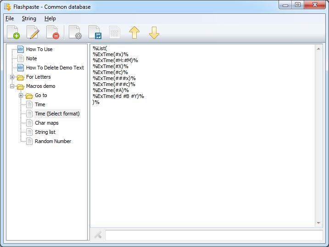Screen dimensions: 329x247
Task: Open the Help menu
Action: 50,18
